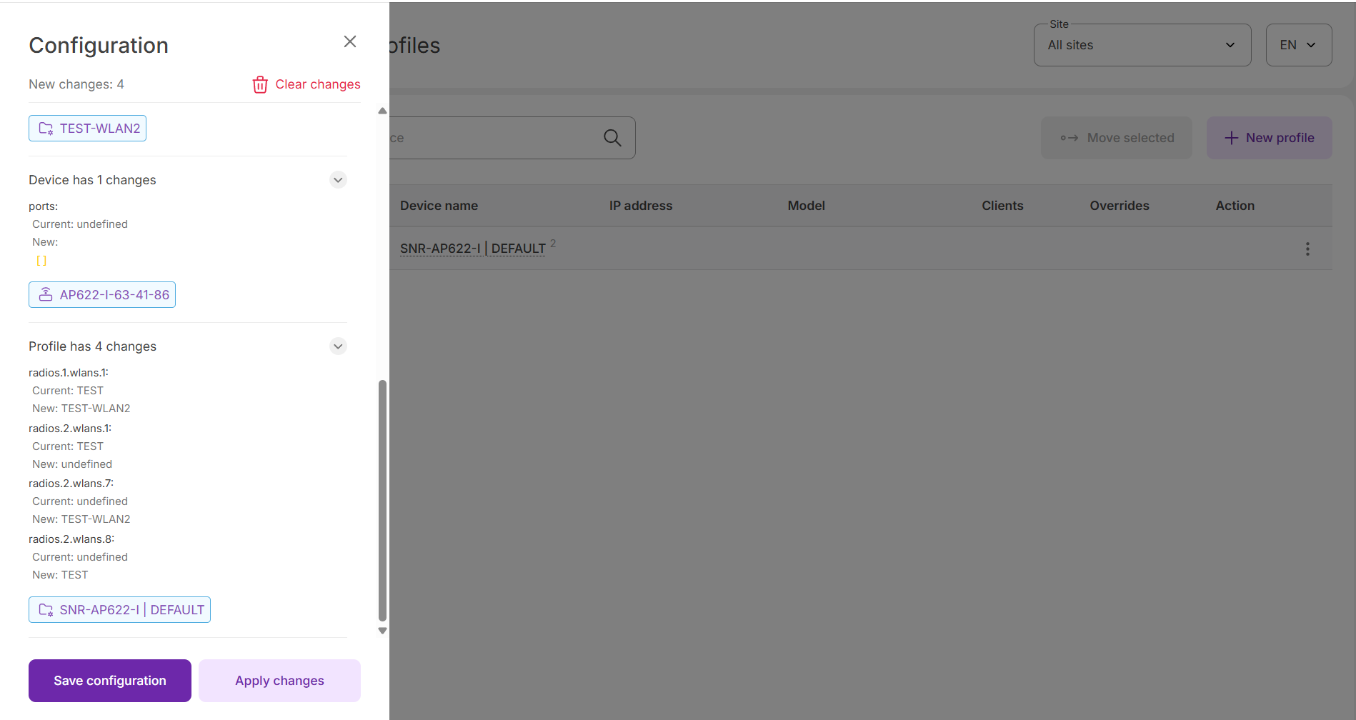Collapse the Profile has 4 changes section
The width and height of the screenshot is (1356, 720).
(x=338, y=346)
